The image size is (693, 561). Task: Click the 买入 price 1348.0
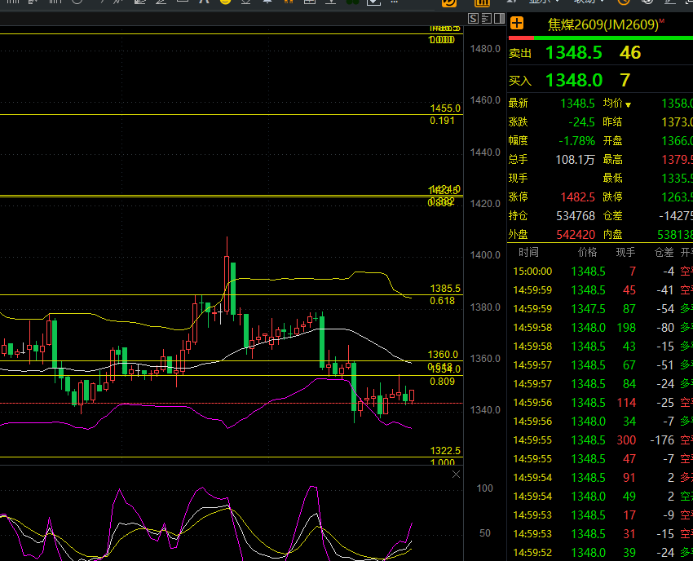(574, 81)
